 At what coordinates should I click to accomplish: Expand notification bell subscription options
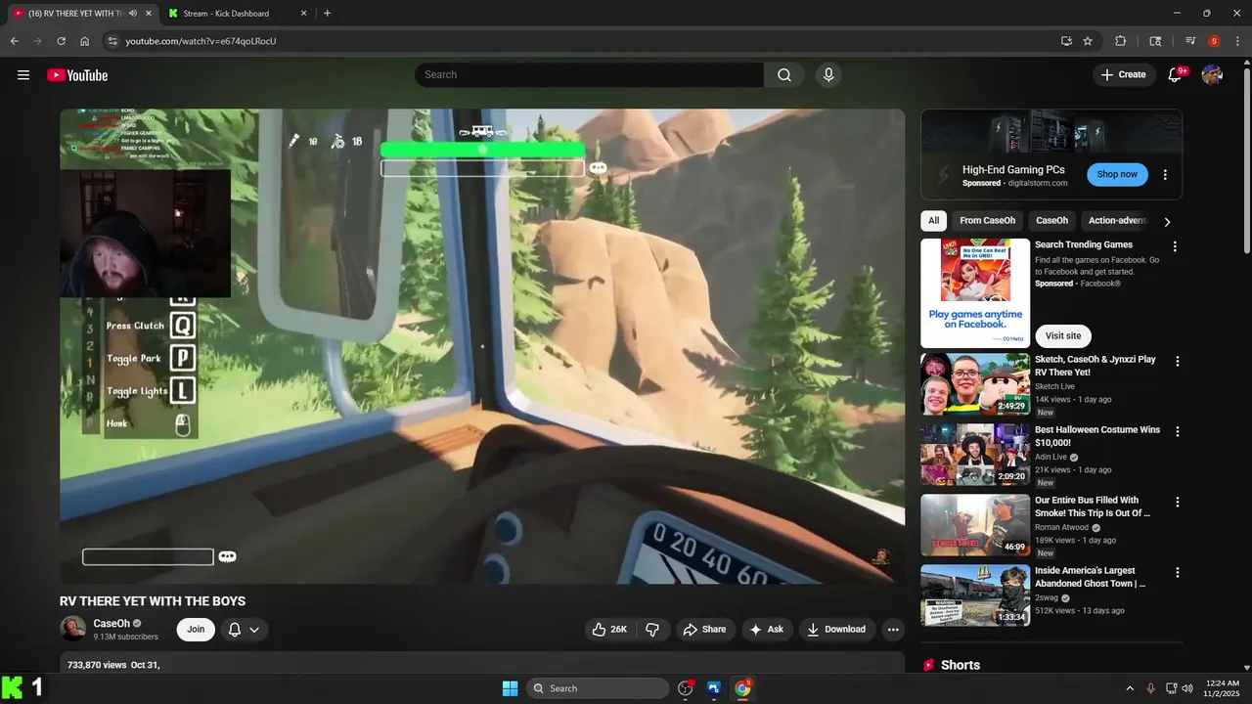coord(254,630)
